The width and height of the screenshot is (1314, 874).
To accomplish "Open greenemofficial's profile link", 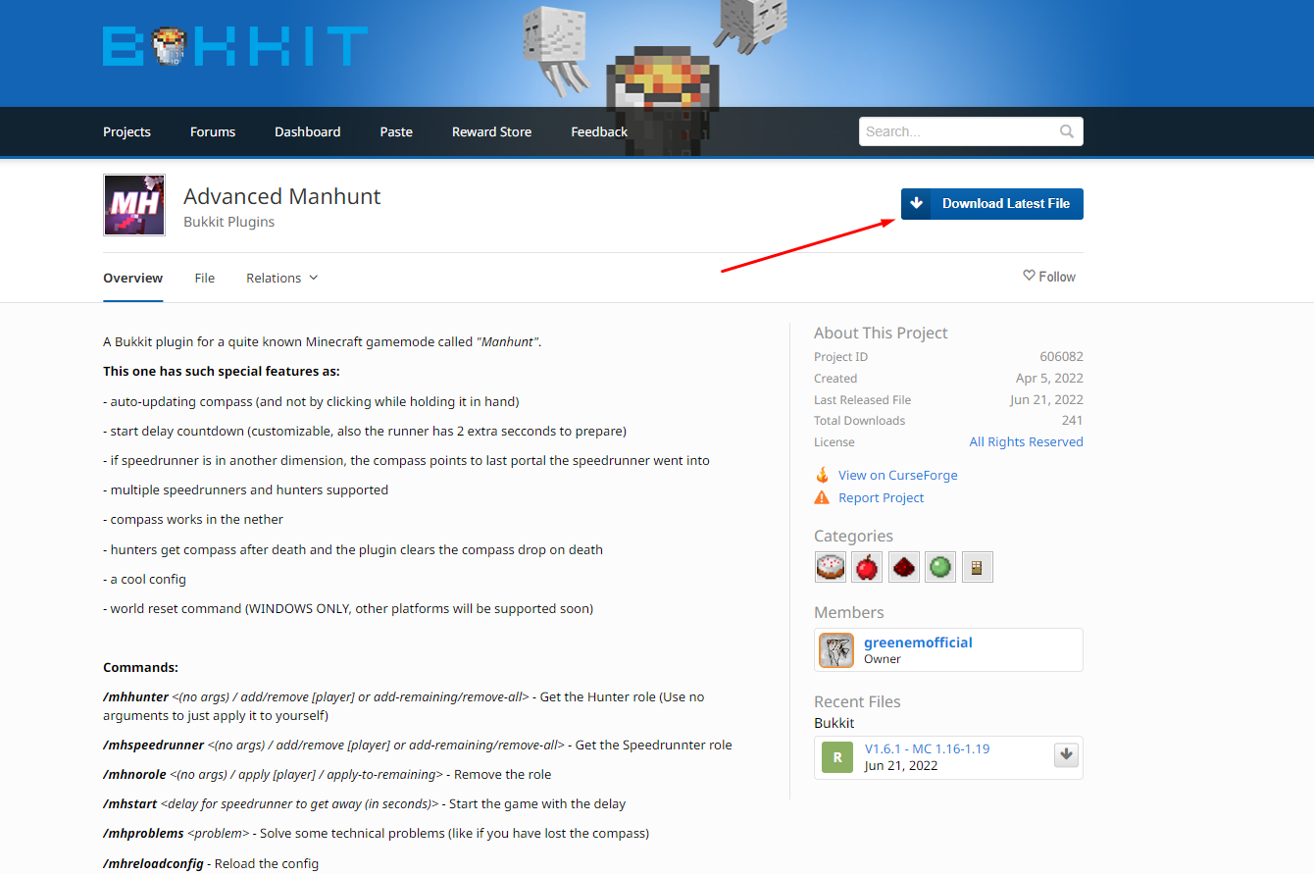I will pyautogui.click(x=918, y=643).
